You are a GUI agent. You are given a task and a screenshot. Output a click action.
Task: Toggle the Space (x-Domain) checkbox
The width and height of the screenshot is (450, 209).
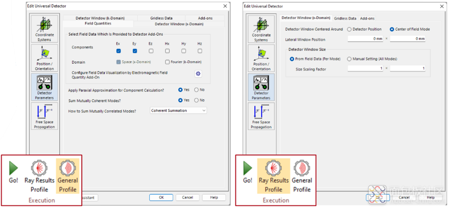119,62
